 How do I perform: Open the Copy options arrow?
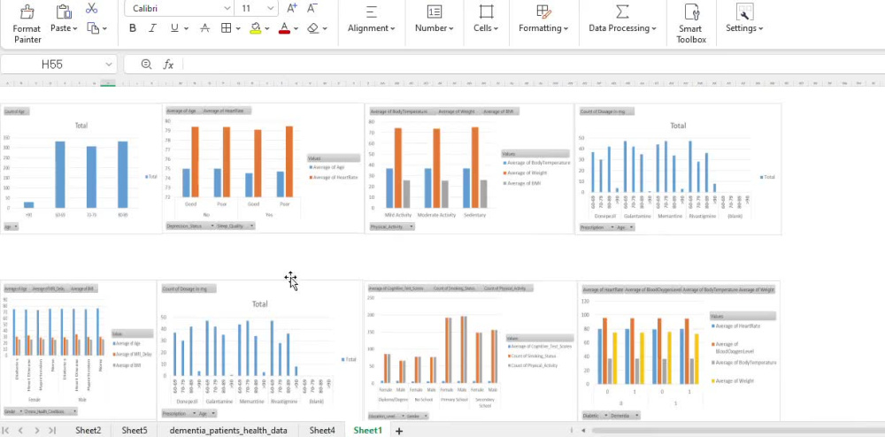click(104, 28)
